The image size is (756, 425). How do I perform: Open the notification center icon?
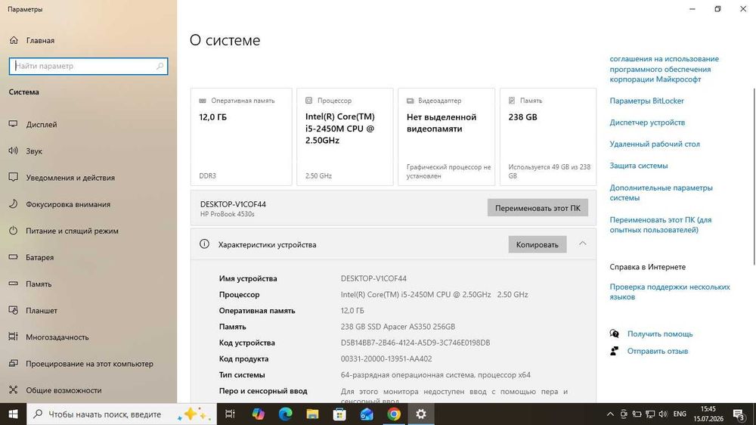point(739,414)
